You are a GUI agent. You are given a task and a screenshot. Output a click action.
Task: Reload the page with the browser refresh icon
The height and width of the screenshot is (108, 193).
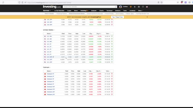tap(3, 2)
